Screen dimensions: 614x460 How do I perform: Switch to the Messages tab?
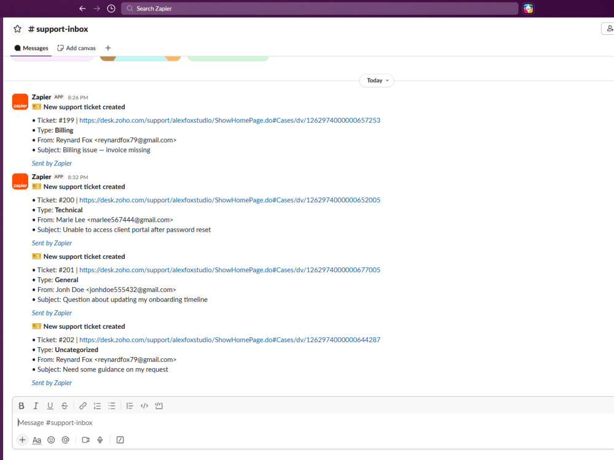click(x=31, y=48)
